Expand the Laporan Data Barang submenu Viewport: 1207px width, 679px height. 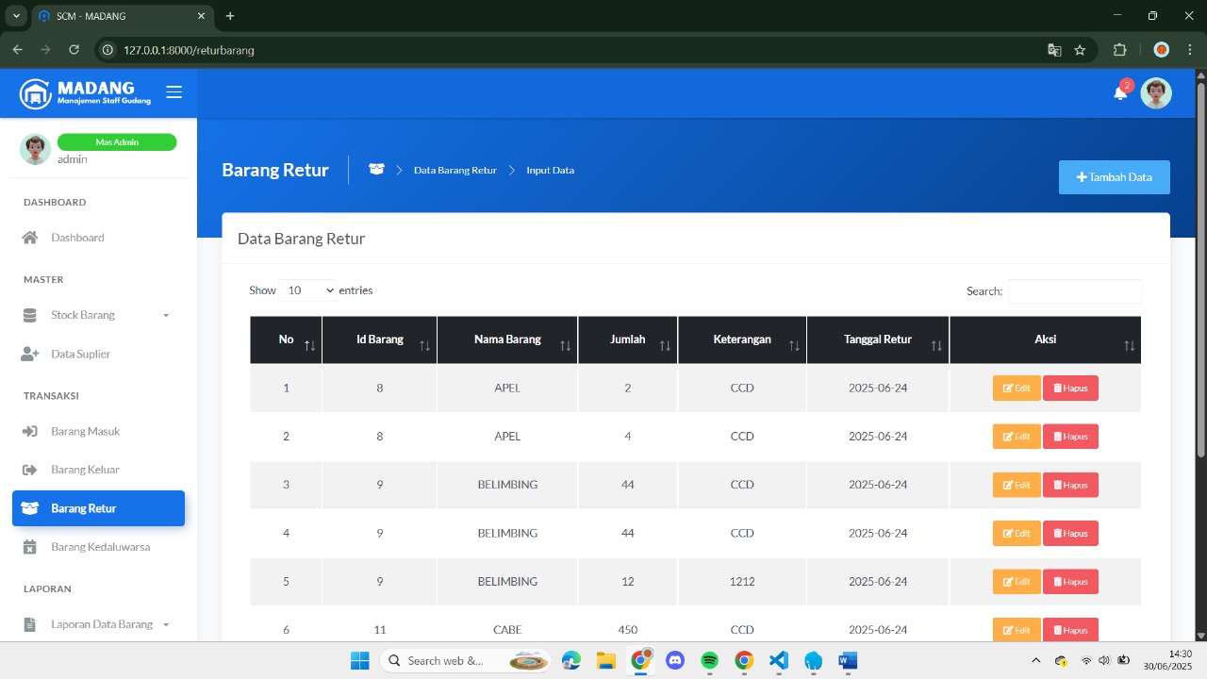tap(166, 624)
